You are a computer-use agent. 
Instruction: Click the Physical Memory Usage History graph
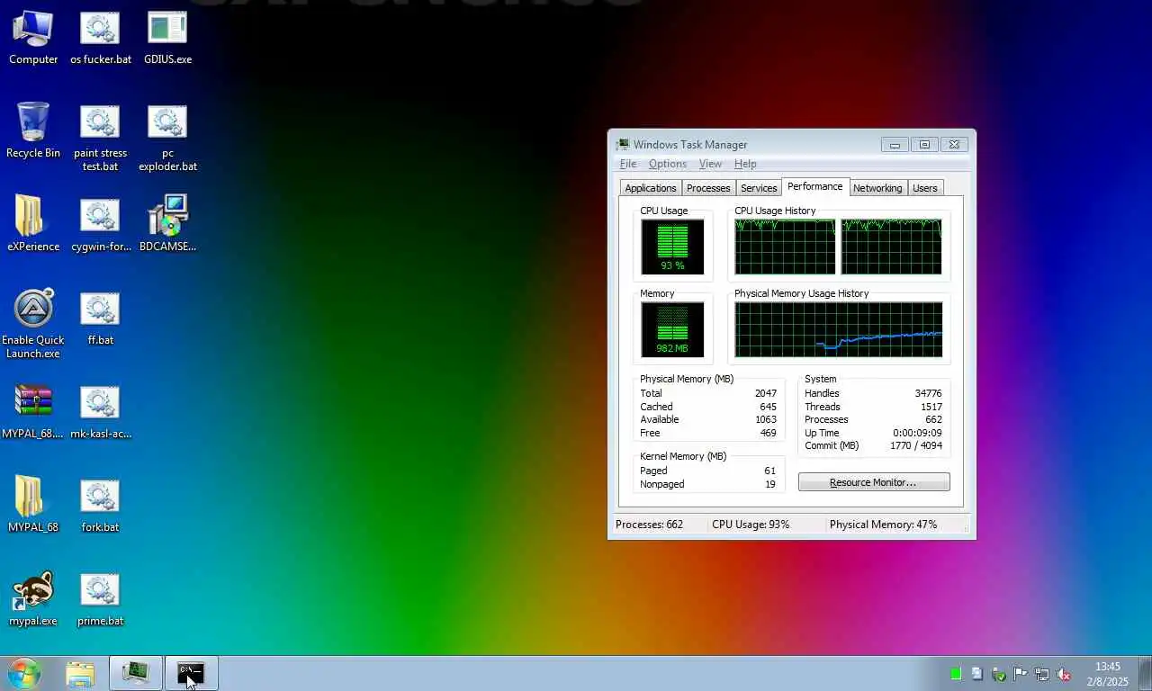tap(838, 329)
